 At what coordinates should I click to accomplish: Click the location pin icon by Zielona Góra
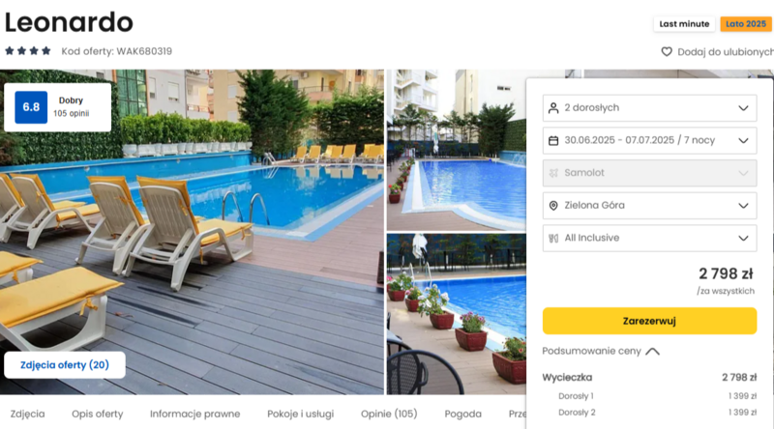(553, 206)
